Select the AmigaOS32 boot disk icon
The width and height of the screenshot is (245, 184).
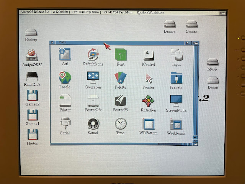point(31,55)
